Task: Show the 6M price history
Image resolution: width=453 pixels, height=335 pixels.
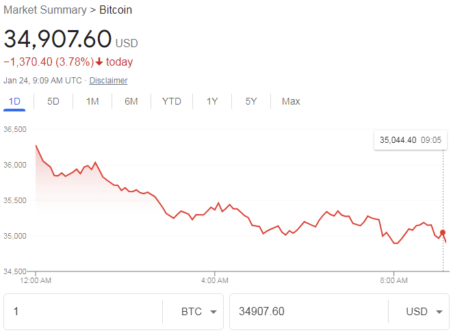Action: (131, 101)
